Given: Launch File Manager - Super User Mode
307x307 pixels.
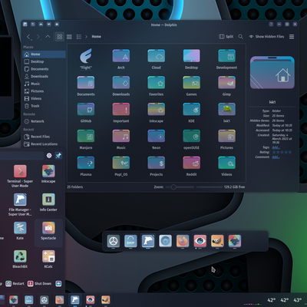Looking at the screenshot, I should [20, 204].
